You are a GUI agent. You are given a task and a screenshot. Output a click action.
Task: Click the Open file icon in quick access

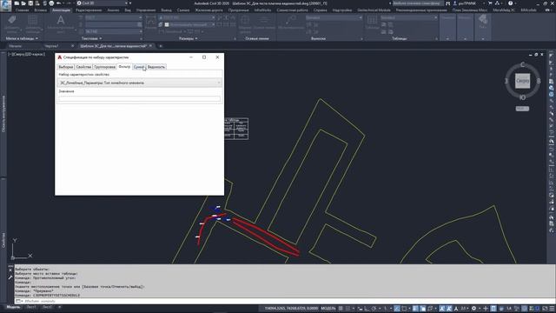23,3
